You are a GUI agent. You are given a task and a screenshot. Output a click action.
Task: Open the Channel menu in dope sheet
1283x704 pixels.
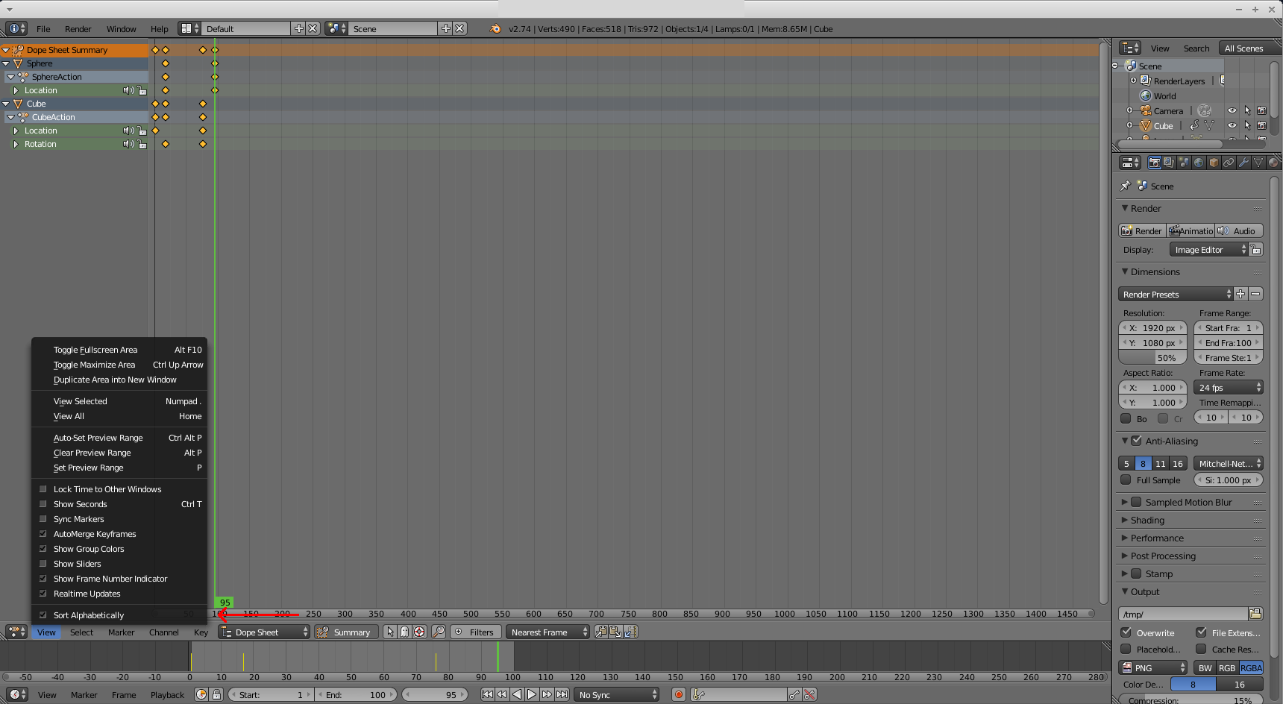(163, 632)
